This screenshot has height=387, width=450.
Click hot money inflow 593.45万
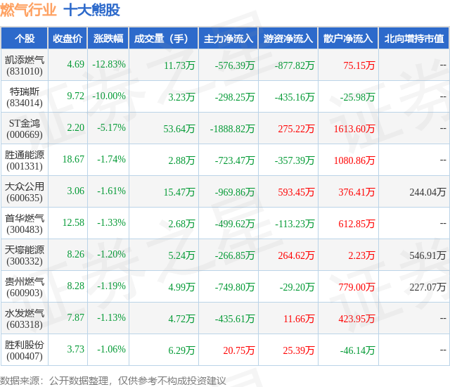click(296, 192)
